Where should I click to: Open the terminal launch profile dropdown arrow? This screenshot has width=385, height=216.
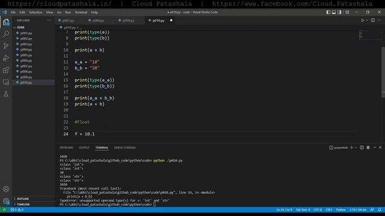click(x=356, y=148)
